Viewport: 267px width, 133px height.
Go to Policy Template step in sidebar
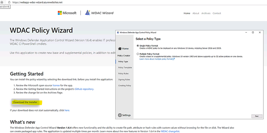125,68
